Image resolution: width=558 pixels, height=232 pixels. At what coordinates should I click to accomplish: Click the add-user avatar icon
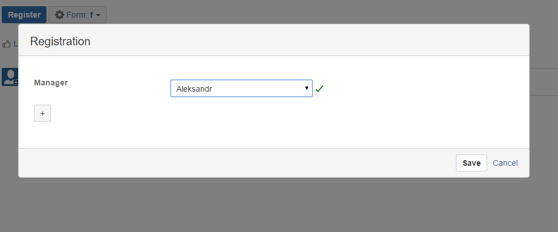click(10, 77)
